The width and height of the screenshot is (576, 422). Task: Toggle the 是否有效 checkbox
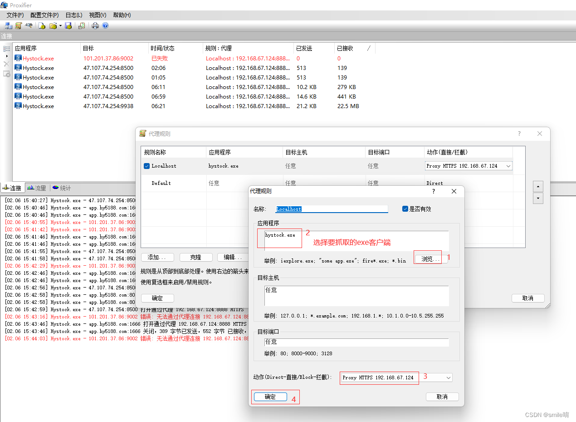pos(405,209)
